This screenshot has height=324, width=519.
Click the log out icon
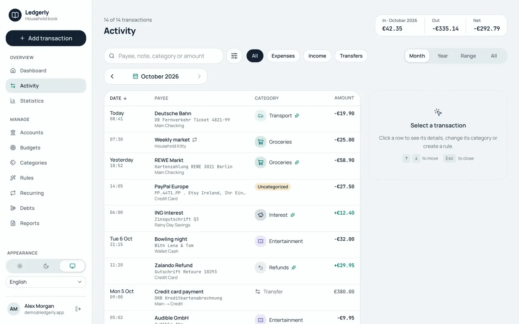pos(78,309)
